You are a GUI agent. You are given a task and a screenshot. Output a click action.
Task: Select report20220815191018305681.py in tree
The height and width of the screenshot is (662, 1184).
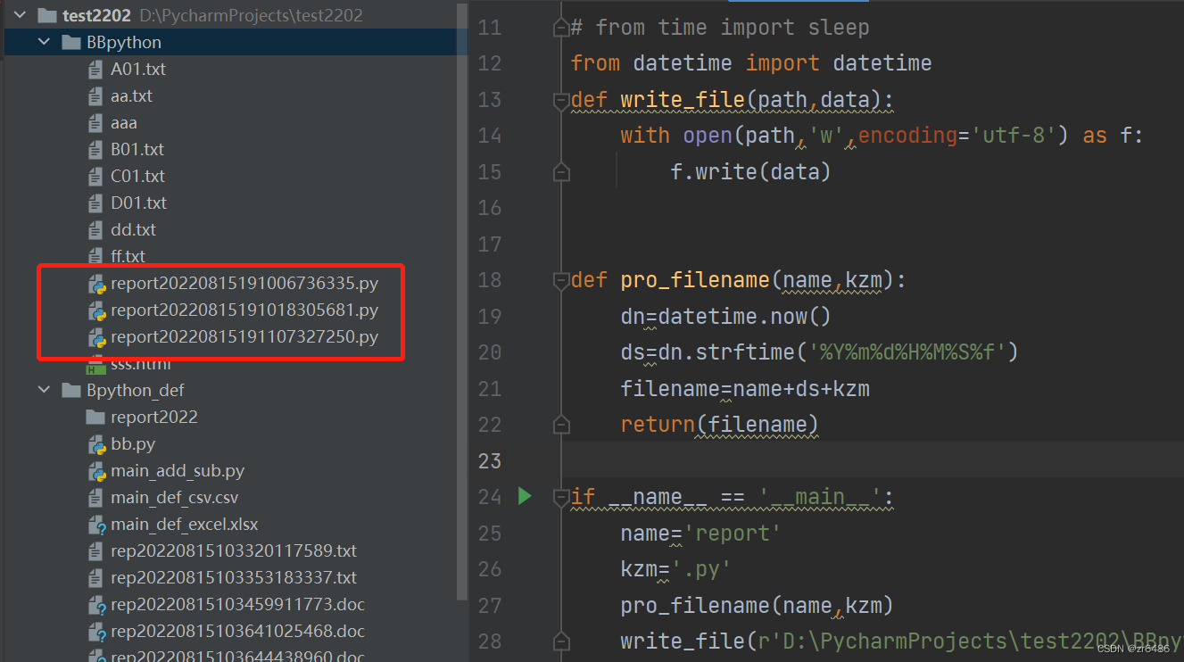click(x=244, y=310)
